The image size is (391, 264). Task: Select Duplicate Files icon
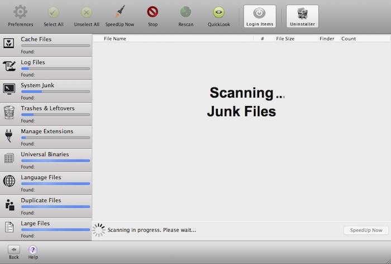(9, 205)
